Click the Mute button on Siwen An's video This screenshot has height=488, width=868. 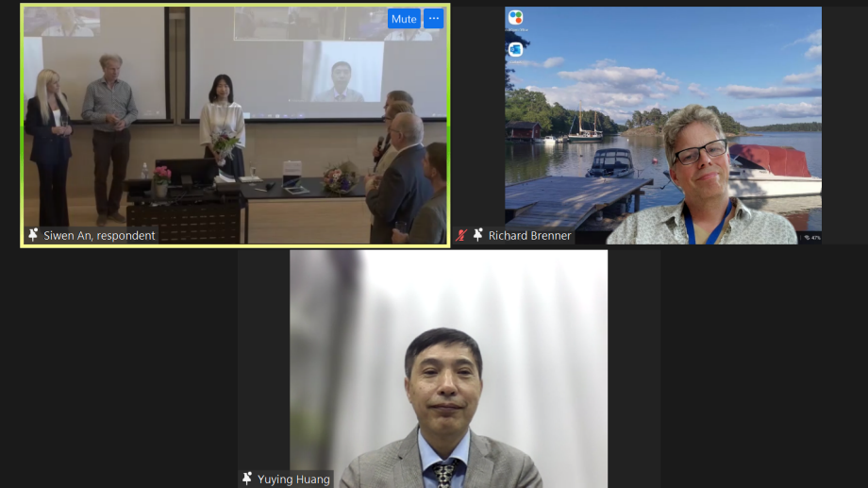click(403, 19)
